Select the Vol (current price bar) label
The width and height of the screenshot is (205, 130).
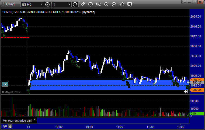coord(18,121)
